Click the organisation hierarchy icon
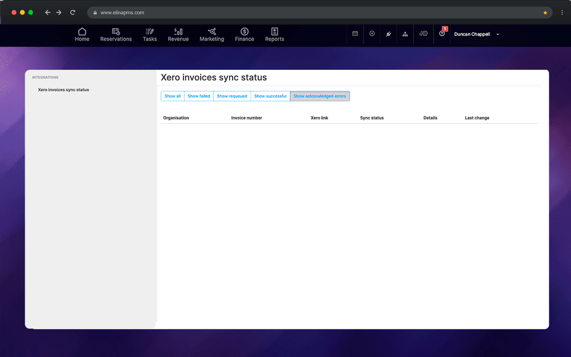 tap(405, 34)
